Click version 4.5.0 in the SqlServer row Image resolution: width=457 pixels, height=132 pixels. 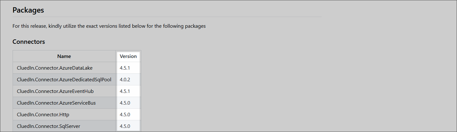click(x=125, y=126)
